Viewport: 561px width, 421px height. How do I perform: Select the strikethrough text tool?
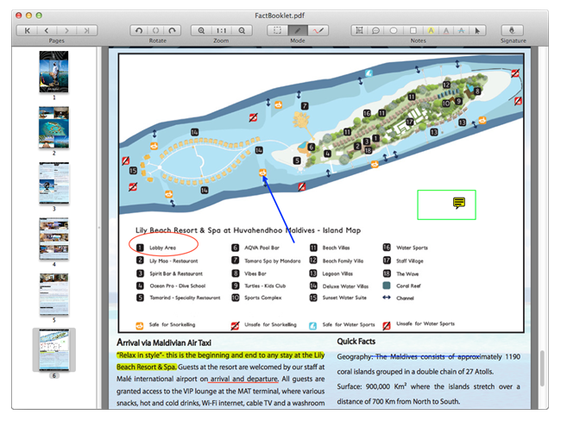[462, 31]
